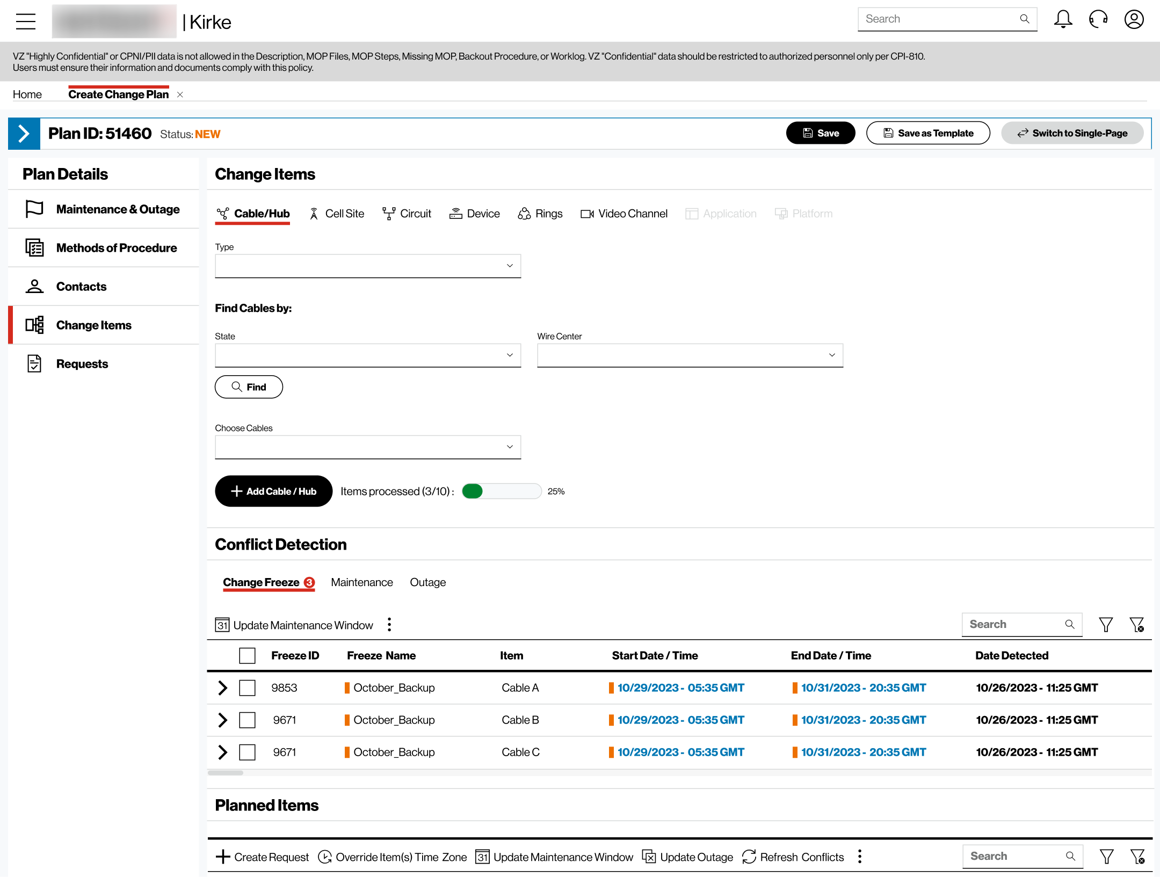1160x877 pixels.
Task: Switch to the Circuit tab
Action: click(x=407, y=214)
